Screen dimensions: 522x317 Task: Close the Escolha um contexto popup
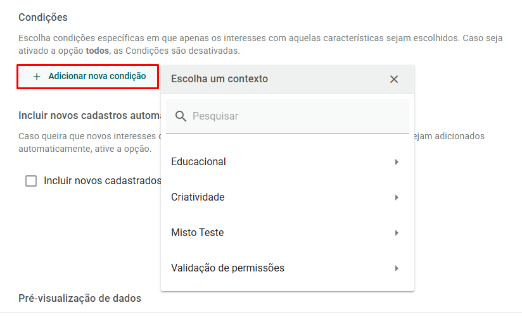click(x=394, y=79)
